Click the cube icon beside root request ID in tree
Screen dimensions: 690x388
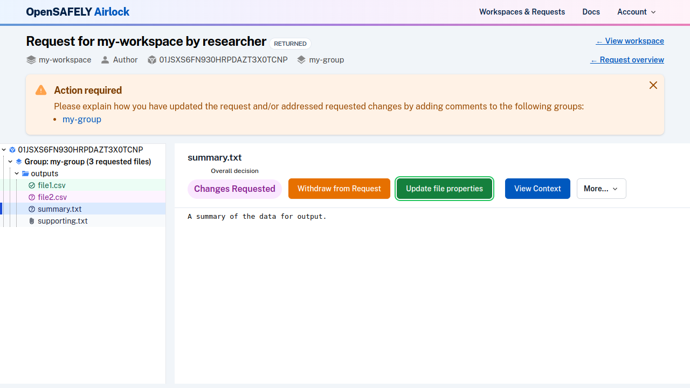[x=12, y=150]
